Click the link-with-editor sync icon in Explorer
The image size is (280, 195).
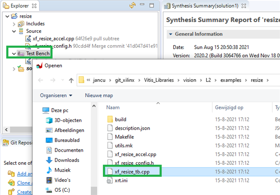tap(132, 5)
